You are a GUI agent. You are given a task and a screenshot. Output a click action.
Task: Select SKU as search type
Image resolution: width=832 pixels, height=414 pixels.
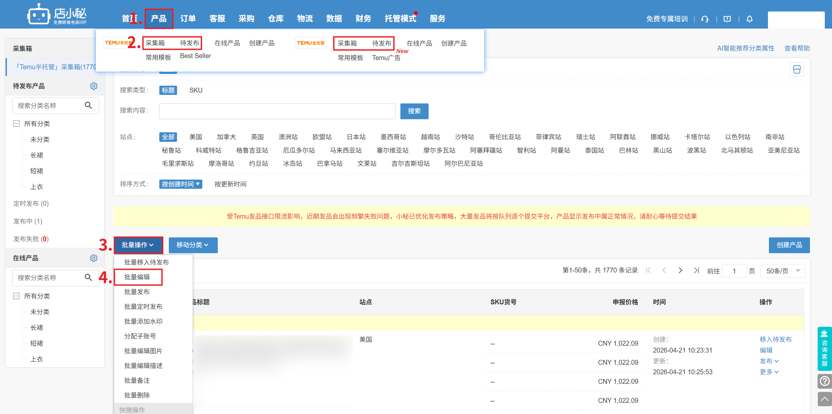click(196, 90)
